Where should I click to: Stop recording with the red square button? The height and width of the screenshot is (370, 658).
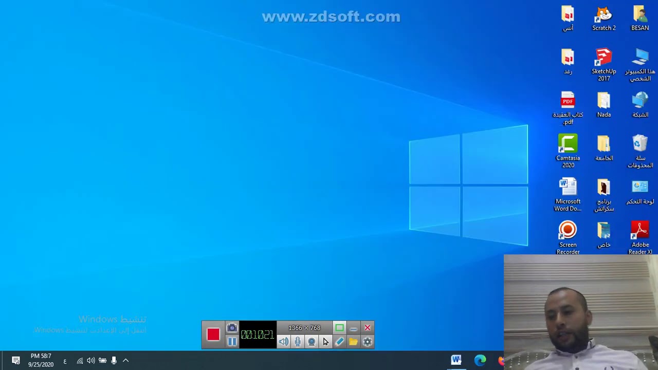pyautogui.click(x=213, y=335)
